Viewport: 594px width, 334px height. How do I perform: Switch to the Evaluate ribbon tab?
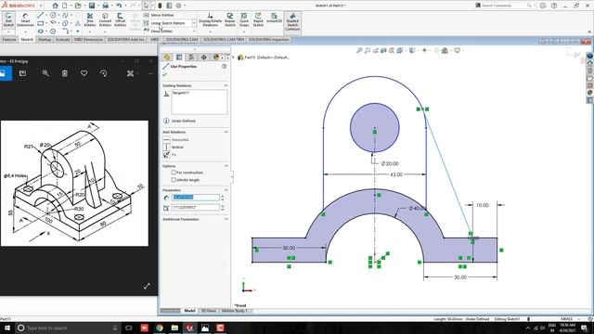tap(62, 39)
